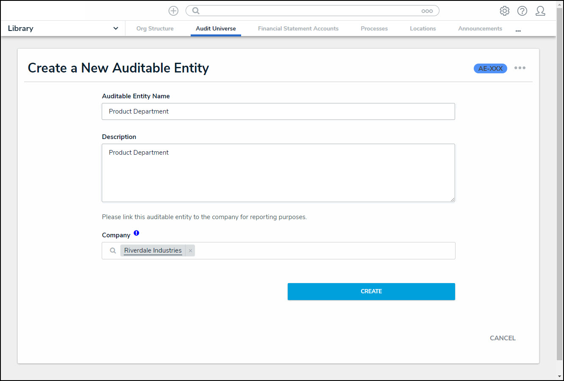Open the help question mark icon

point(522,11)
